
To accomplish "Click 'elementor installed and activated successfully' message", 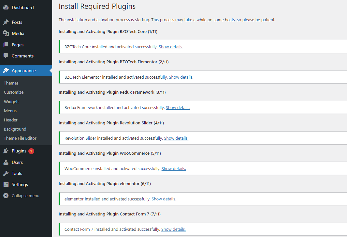I will click(x=108, y=199).
